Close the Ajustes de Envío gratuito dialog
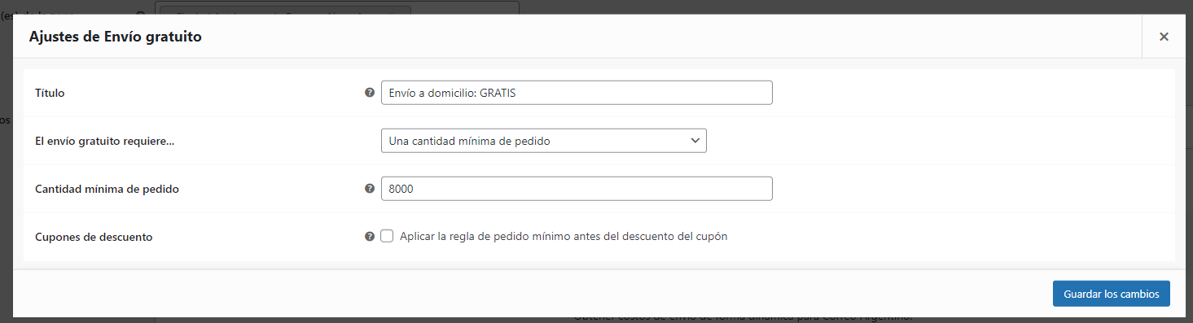This screenshot has height=323, width=1193. point(1164,37)
